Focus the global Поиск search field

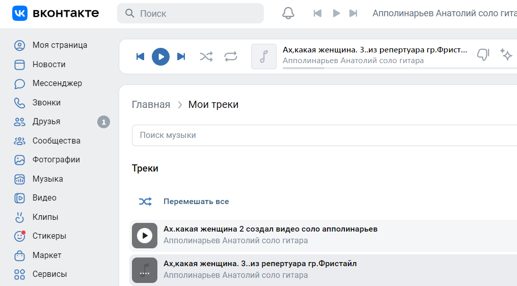pyautogui.click(x=191, y=13)
